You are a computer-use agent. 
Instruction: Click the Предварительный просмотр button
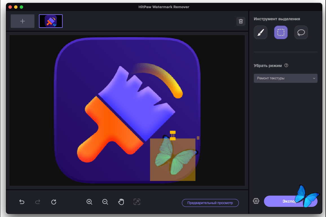[x=210, y=203]
